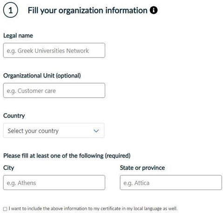Viewport: 223px width, 213px height.
Task: Click the City label above Athens field
Action: coord(9,168)
